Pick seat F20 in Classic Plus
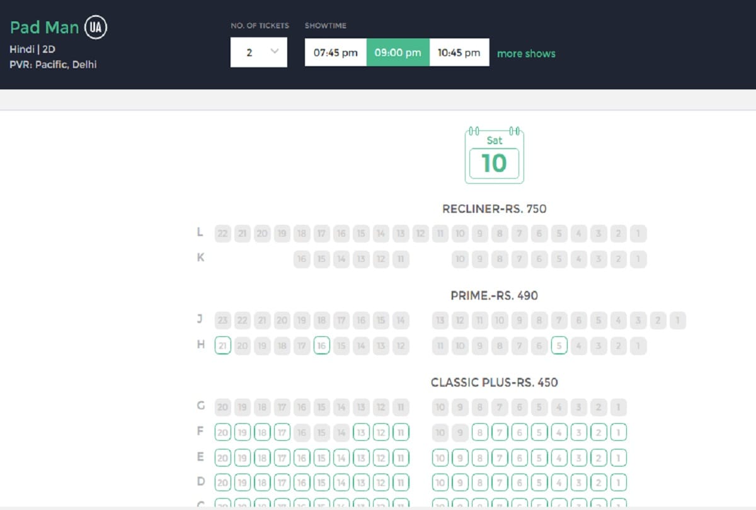The width and height of the screenshot is (756, 510). point(222,433)
